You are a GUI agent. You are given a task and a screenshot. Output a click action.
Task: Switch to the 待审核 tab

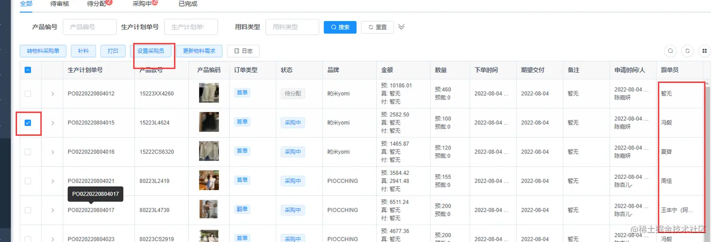[59, 3]
